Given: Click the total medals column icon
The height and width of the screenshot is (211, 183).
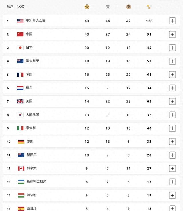Looking at the screenshot, I should (149, 7).
